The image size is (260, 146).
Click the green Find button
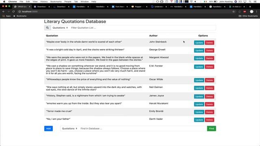click(x=211, y=129)
